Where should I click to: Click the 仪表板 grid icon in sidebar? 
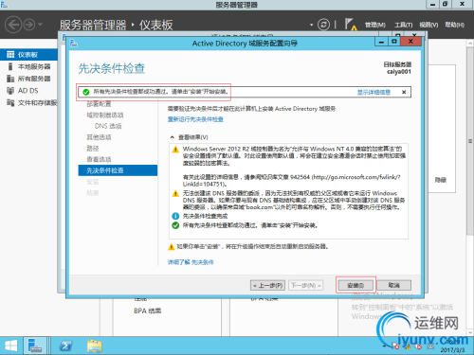(x=10, y=55)
